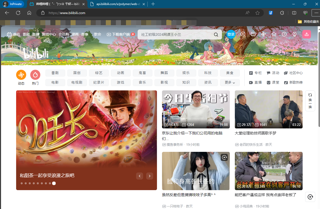Go to next carousel banner slide

(x=150, y=176)
